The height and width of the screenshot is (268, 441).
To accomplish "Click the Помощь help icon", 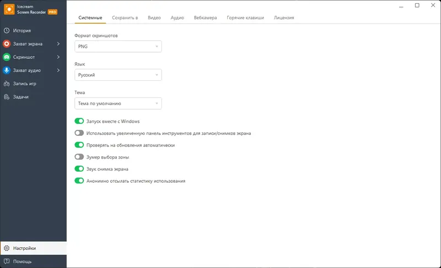I will tap(7, 261).
